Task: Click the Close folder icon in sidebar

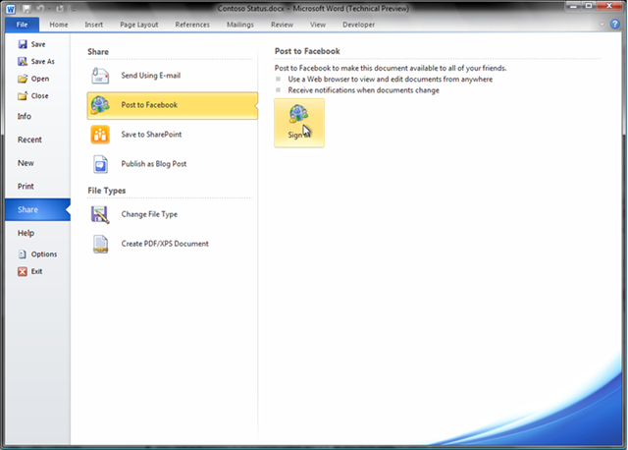Action: (x=23, y=96)
